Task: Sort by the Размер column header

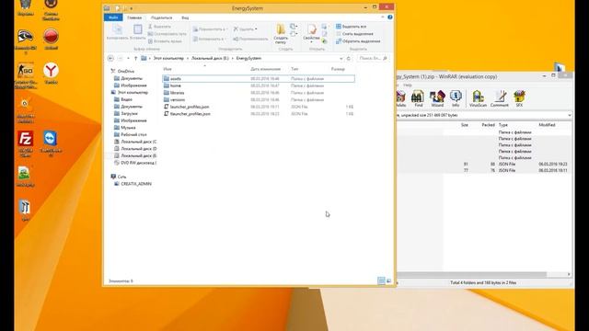Action: point(338,69)
